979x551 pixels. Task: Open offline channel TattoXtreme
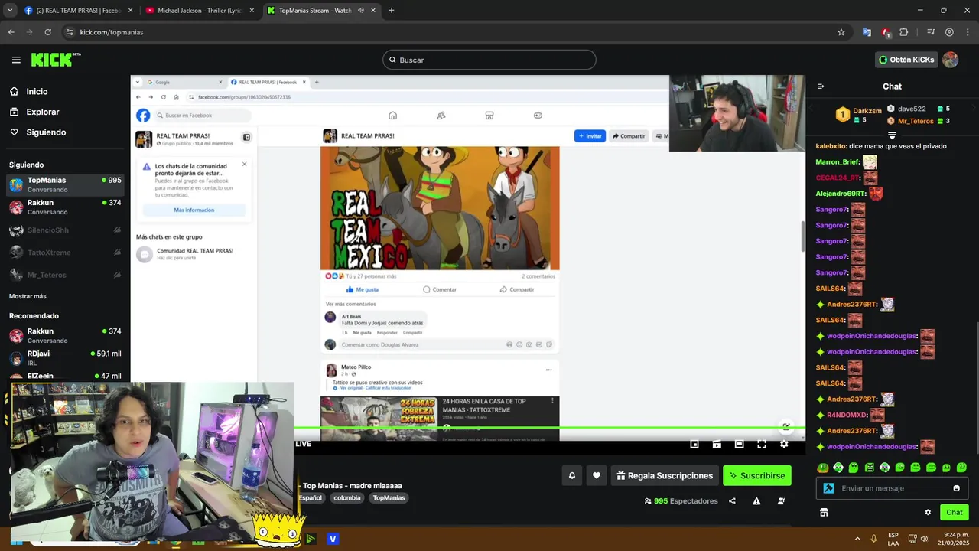click(64, 253)
